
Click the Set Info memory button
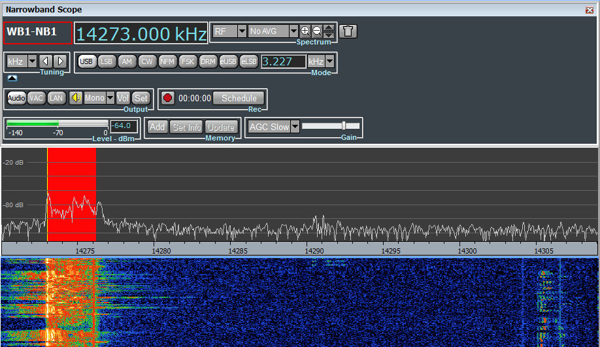pos(186,127)
